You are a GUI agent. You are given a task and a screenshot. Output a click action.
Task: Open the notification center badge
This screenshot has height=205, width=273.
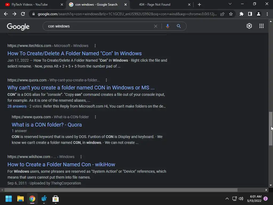(266, 199)
